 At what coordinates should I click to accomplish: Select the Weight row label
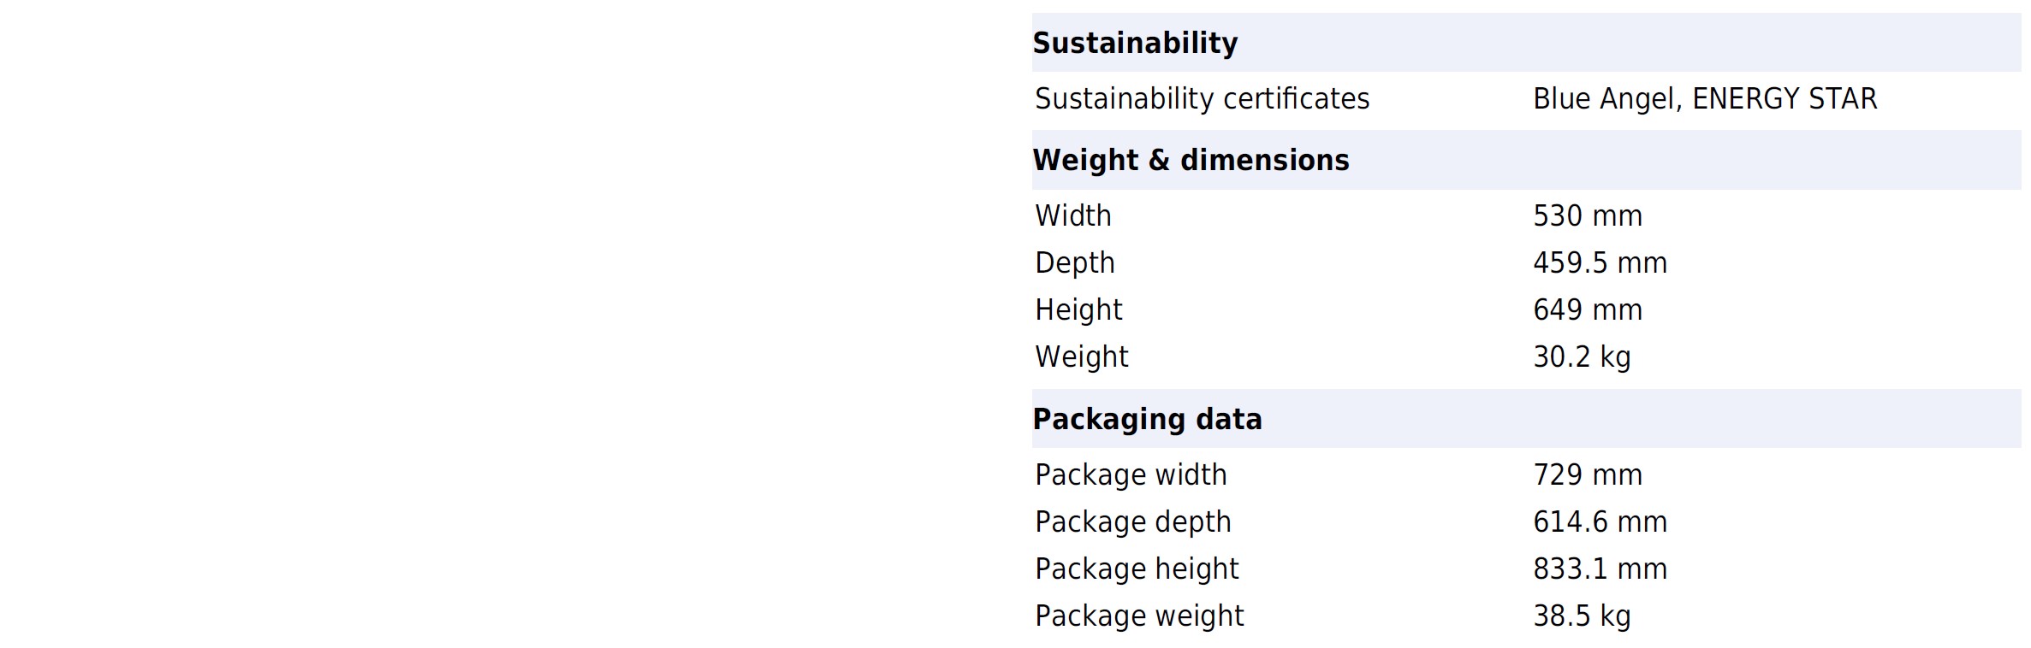point(1082,356)
